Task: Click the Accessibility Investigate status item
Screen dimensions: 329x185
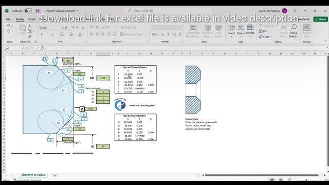Action: [x=27, y=180]
